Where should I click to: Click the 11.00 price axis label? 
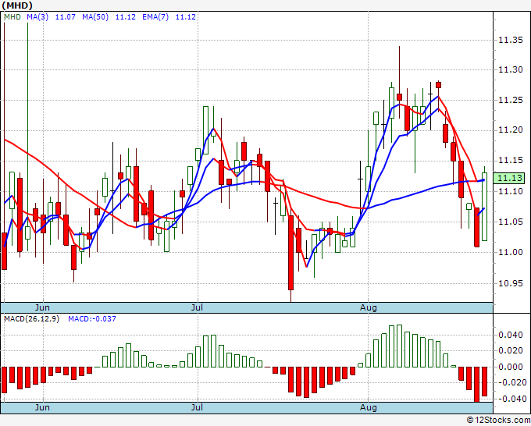511,252
